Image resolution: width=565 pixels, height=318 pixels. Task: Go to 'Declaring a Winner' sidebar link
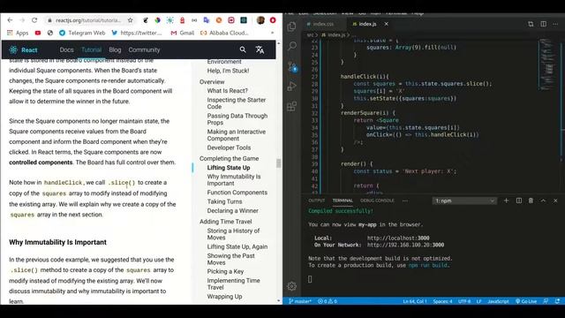click(232, 210)
